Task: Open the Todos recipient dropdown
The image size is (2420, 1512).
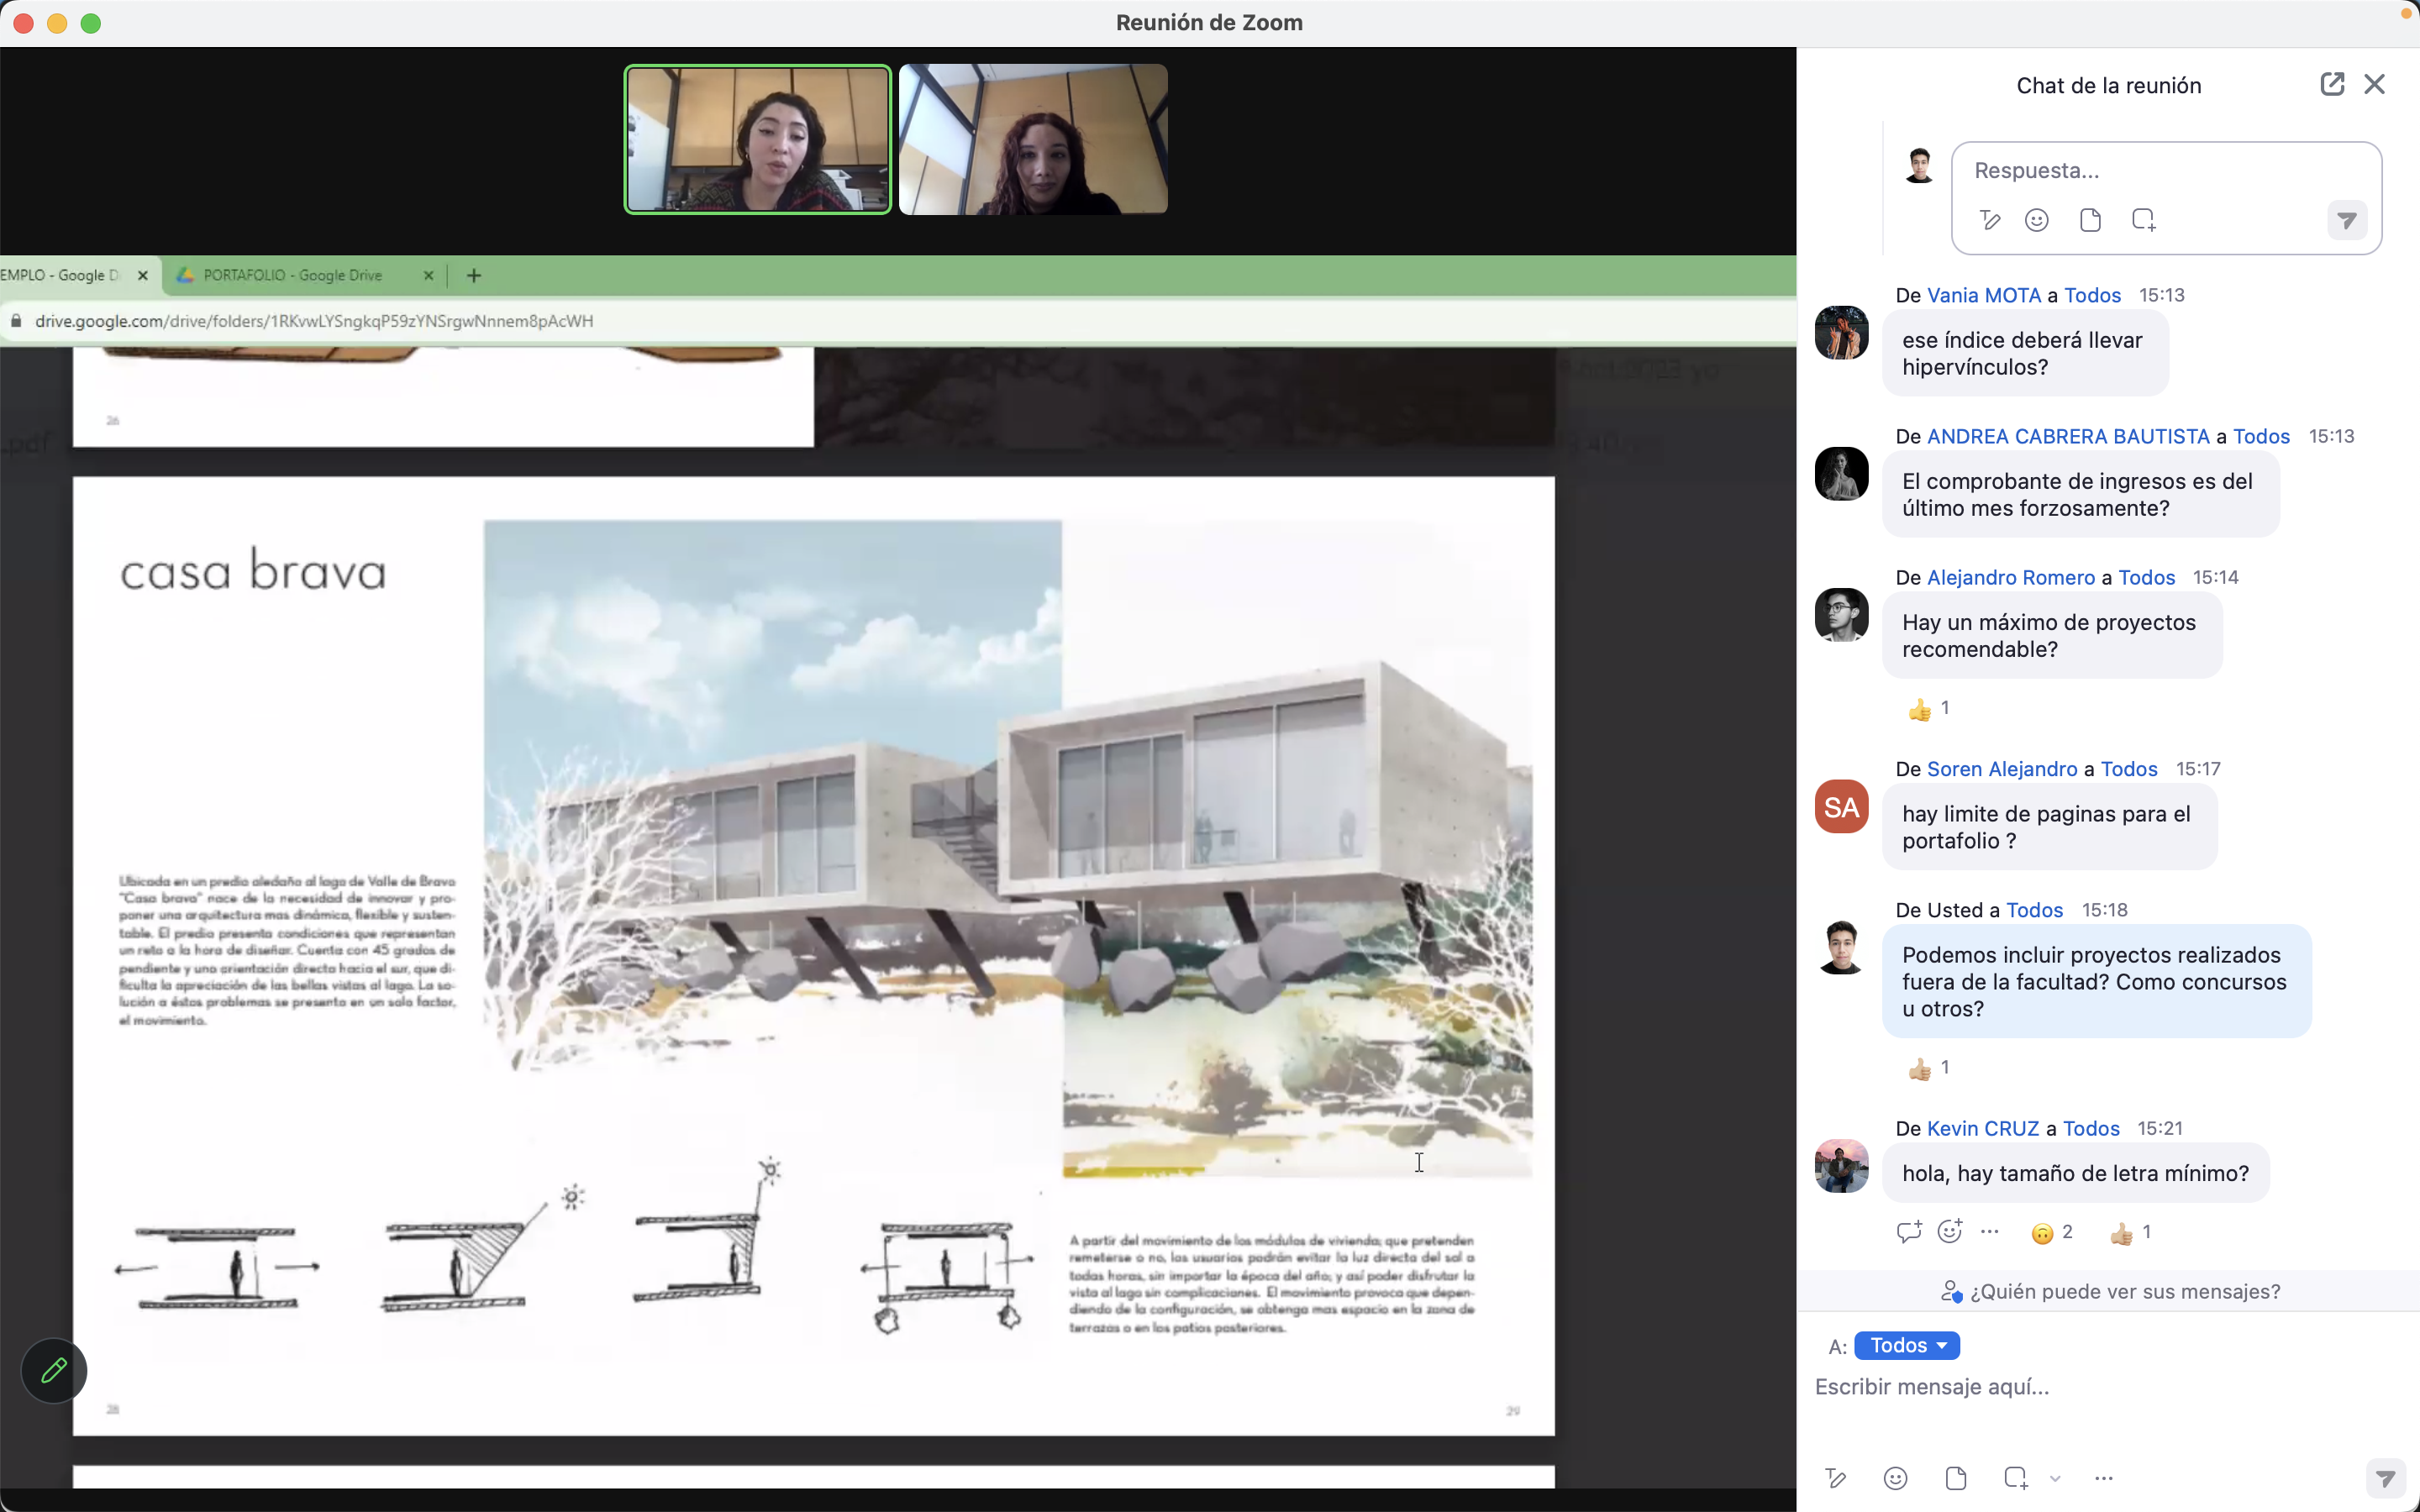Action: coord(1906,1345)
